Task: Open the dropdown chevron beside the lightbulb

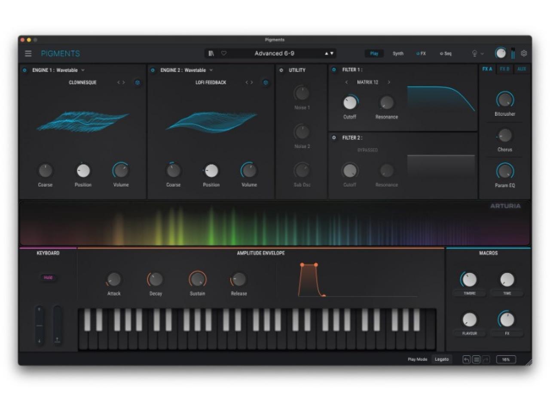Action: click(482, 54)
